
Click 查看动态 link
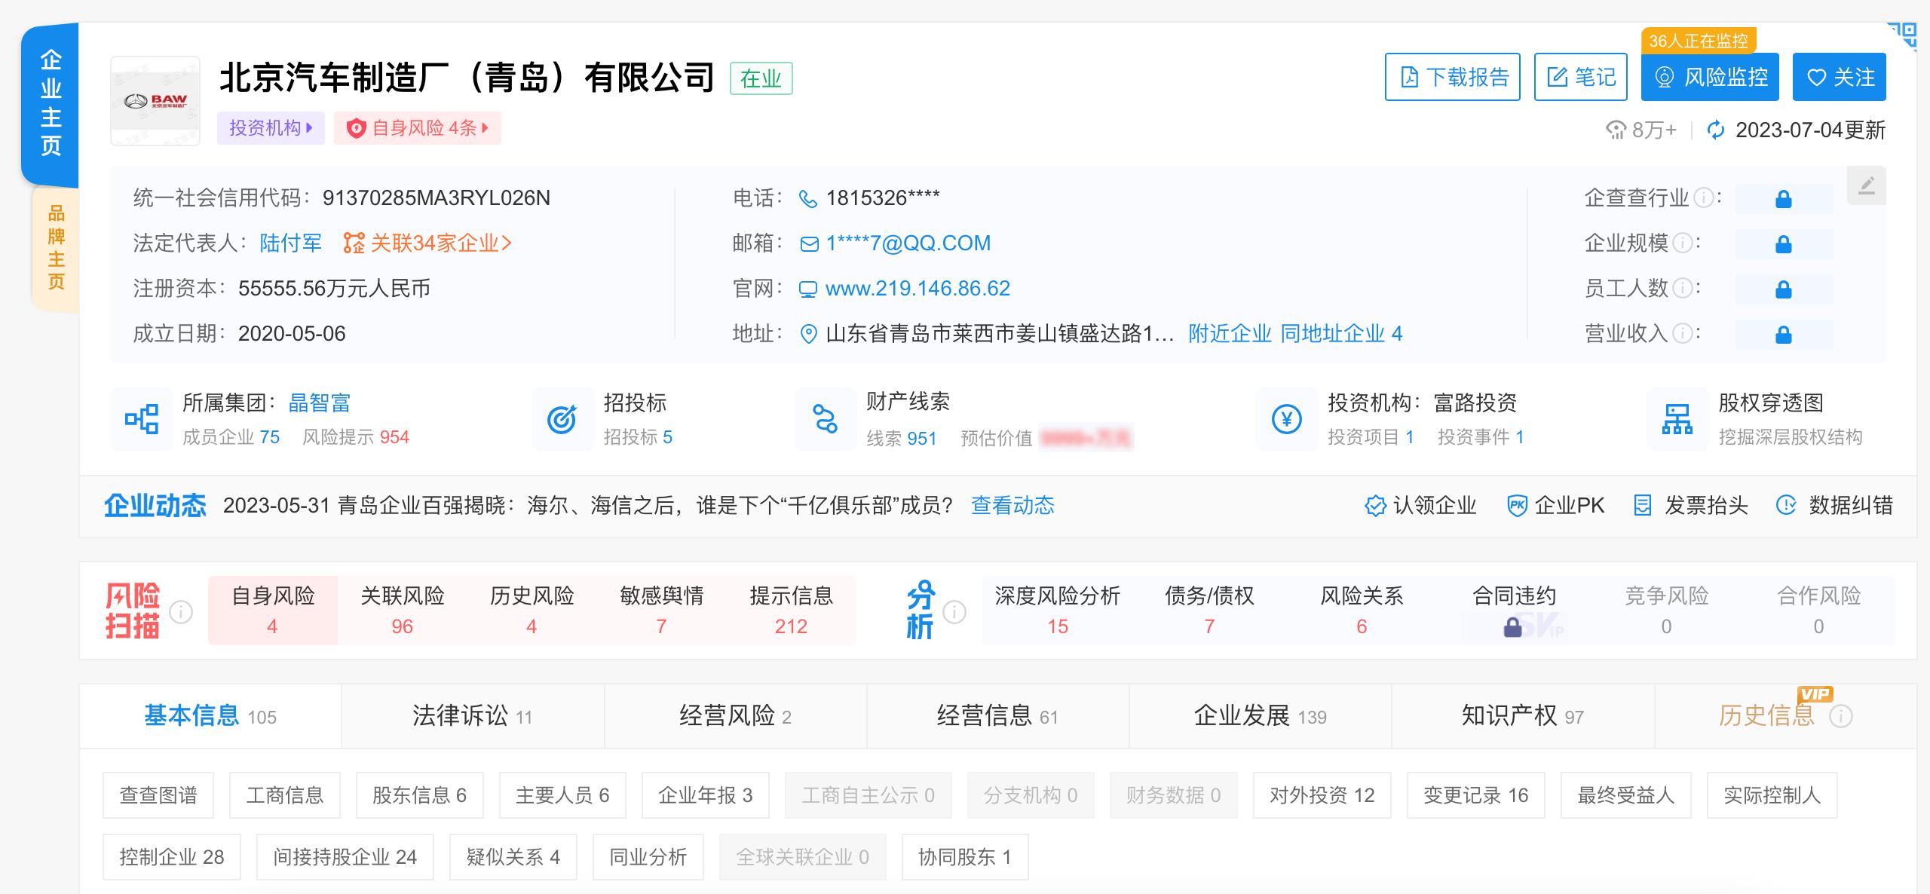point(1012,505)
